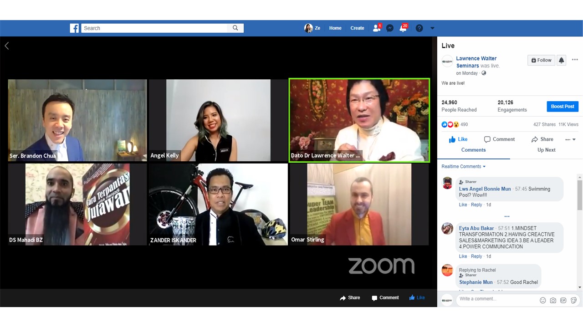583x328 pixels.
Task: Expand the account dropdown arrow in top bar
Action: (x=433, y=28)
